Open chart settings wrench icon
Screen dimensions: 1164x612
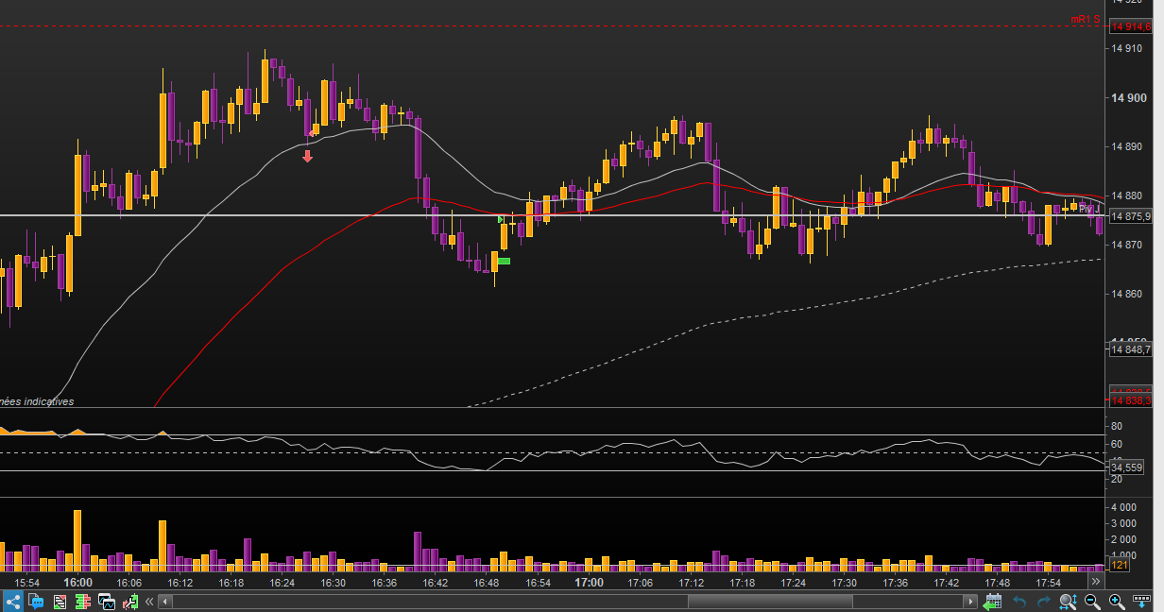129,601
